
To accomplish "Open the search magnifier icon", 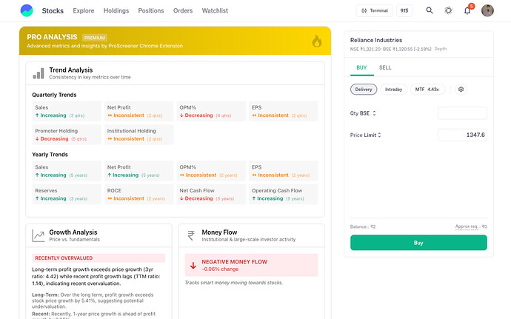I will 430,10.
